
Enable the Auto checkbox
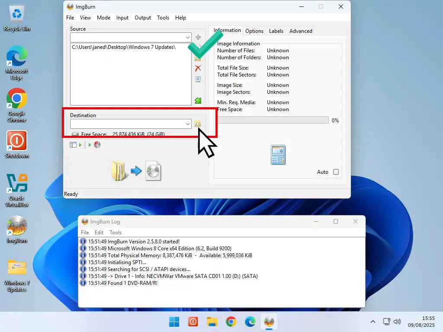(336, 172)
